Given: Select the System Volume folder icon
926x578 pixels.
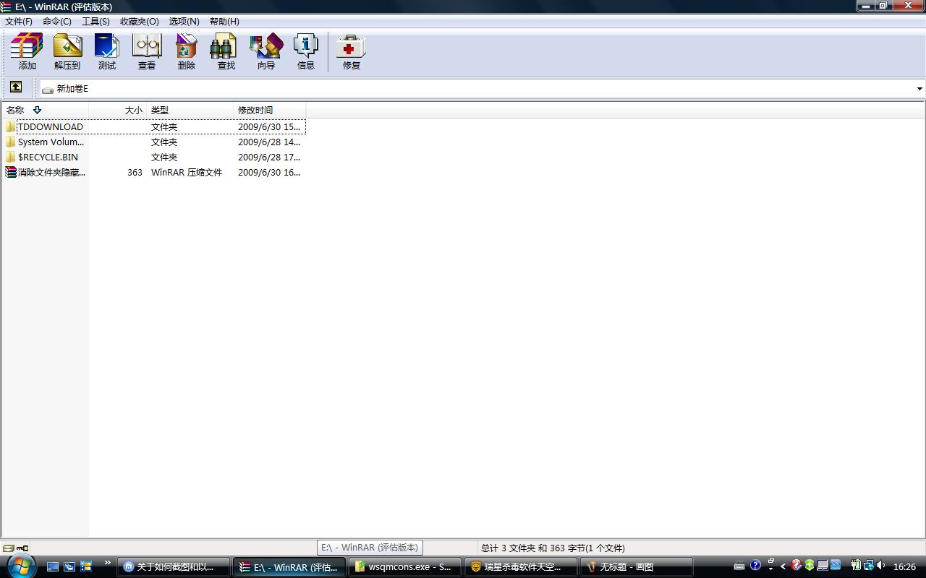Looking at the screenshot, I should pyautogui.click(x=10, y=142).
